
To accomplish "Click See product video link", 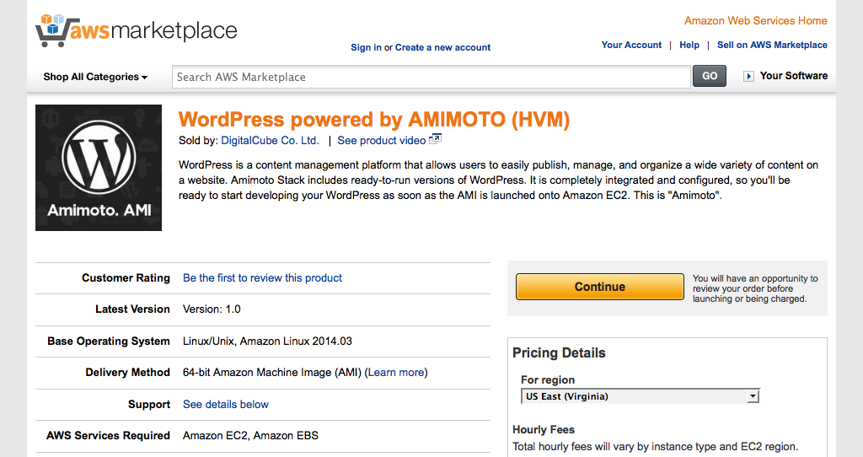I will tap(382, 141).
